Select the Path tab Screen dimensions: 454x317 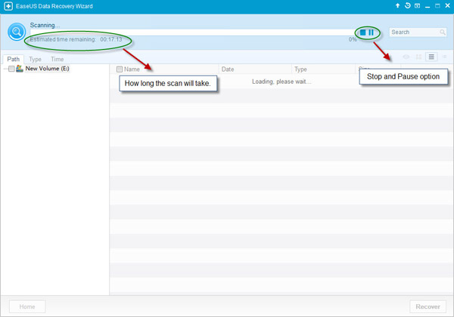click(x=13, y=59)
